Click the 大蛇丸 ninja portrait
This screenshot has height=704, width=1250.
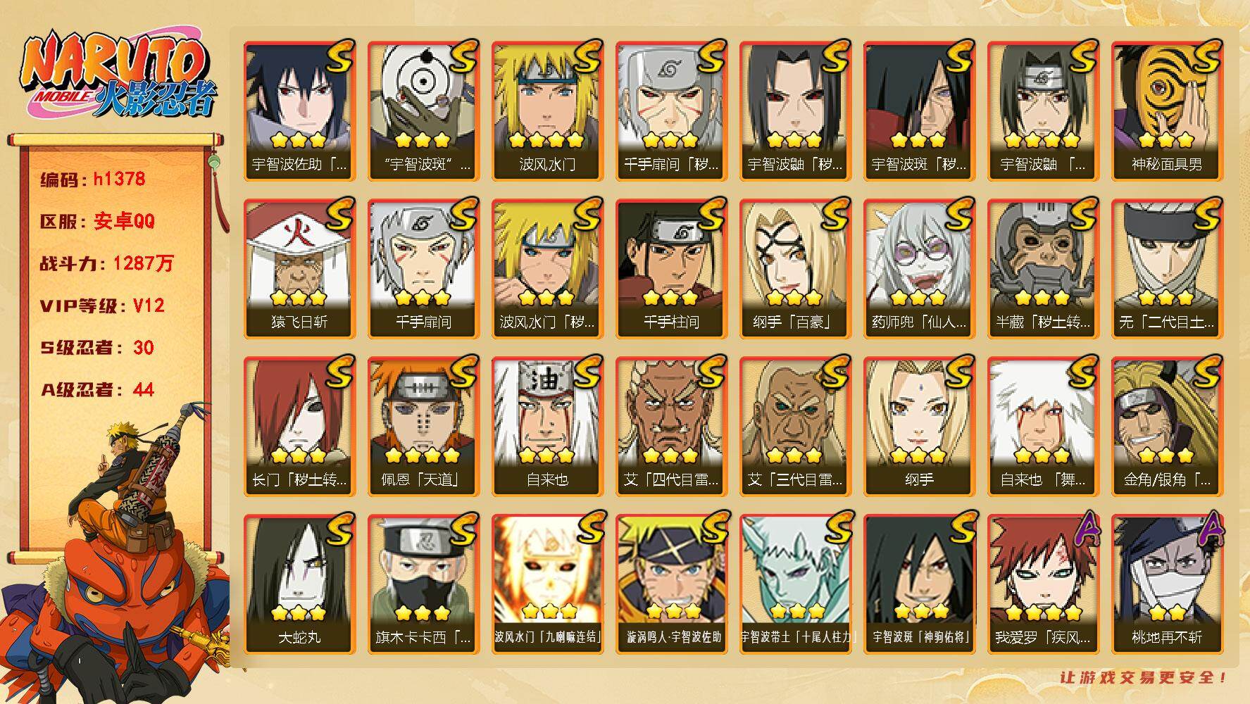coord(299,570)
